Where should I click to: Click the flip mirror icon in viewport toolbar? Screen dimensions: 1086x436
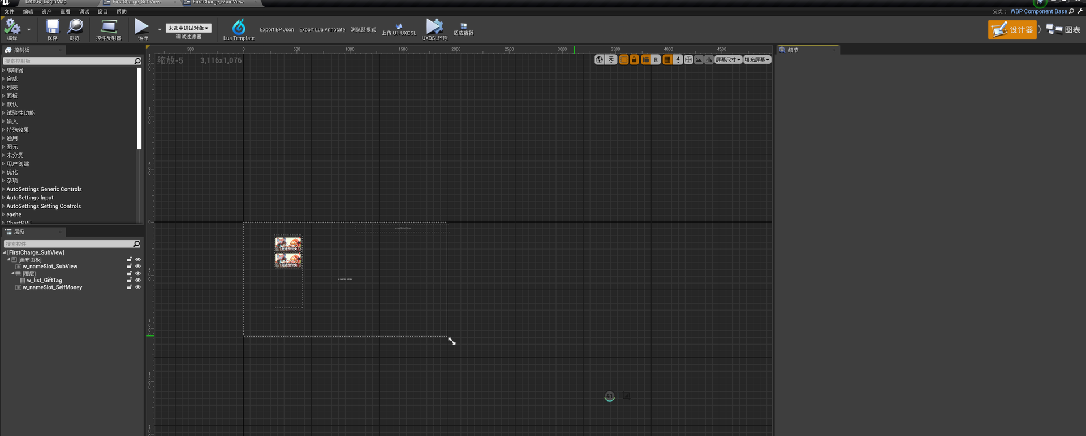(709, 59)
